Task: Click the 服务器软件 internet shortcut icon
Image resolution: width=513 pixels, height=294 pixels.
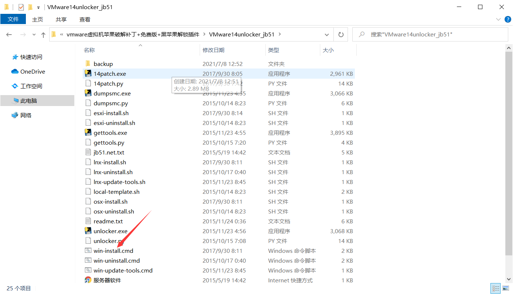Action: coord(88,280)
